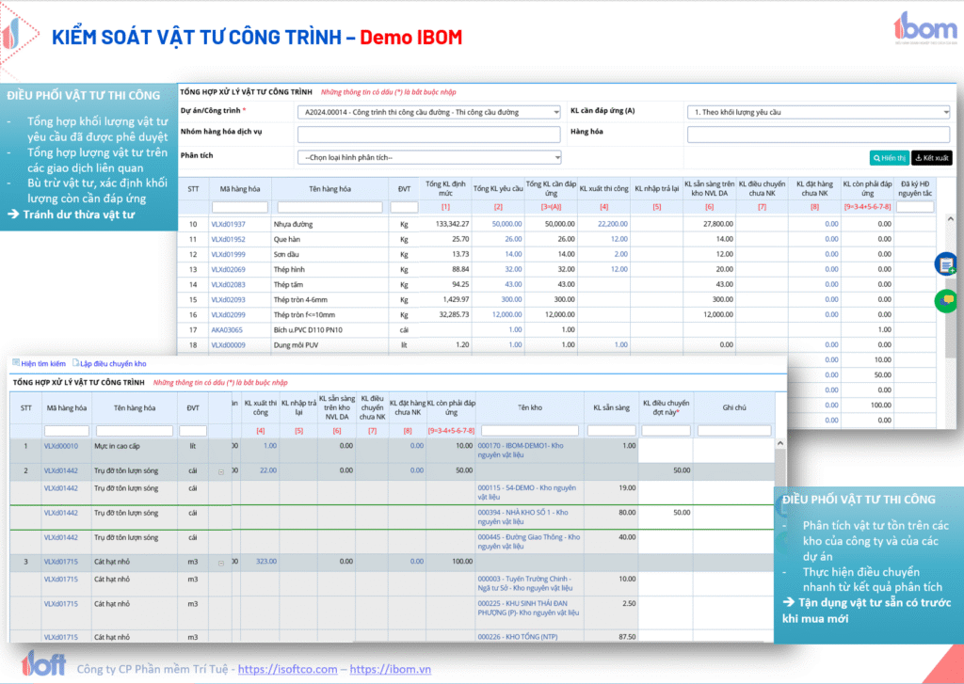Click the isoft logo in the footer

44,662
